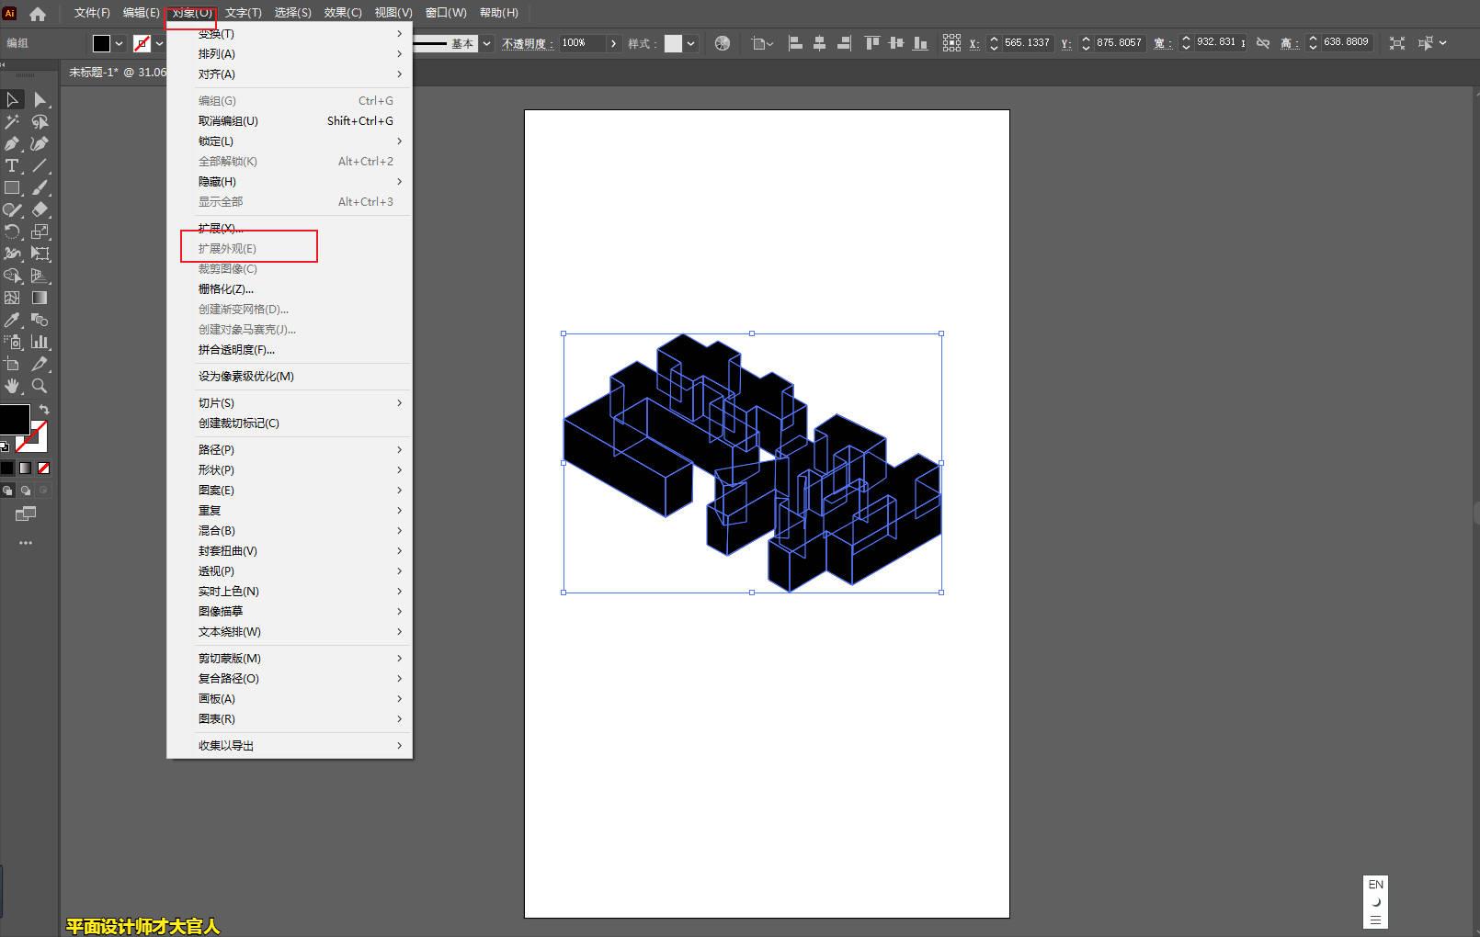Choose 取消编组(U) from Object menu
Image resolution: width=1480 pixels, height=937 pixels.
click(290, 121)
